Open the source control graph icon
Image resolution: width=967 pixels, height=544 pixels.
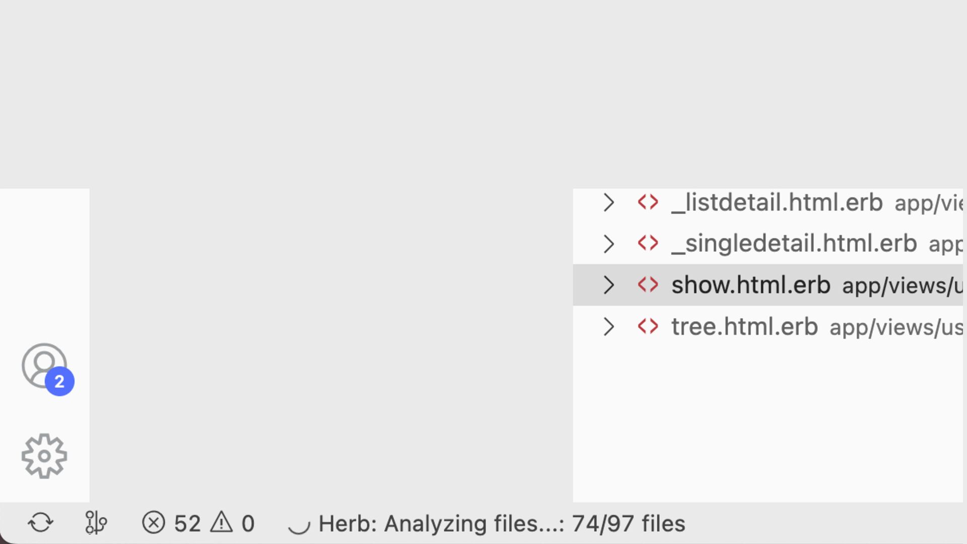coord(95,523)
